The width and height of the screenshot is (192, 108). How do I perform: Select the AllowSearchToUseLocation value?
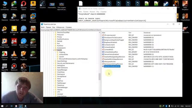(x=113, y=37)
